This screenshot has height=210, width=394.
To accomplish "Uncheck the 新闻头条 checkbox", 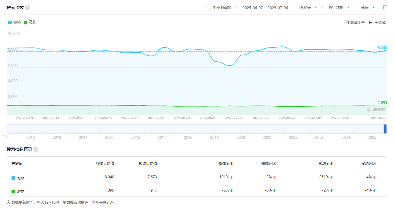I will 347,22.
